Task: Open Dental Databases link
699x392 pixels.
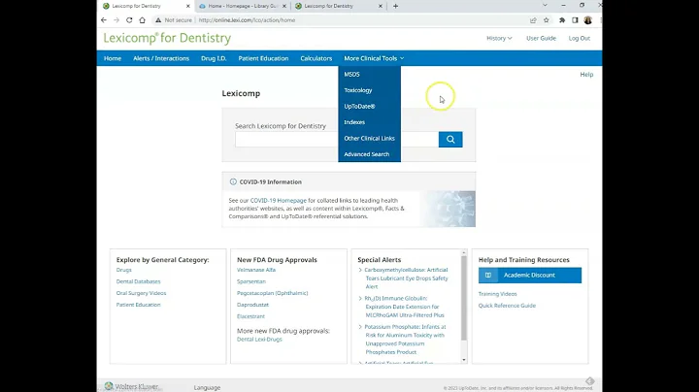Action: 138,281
